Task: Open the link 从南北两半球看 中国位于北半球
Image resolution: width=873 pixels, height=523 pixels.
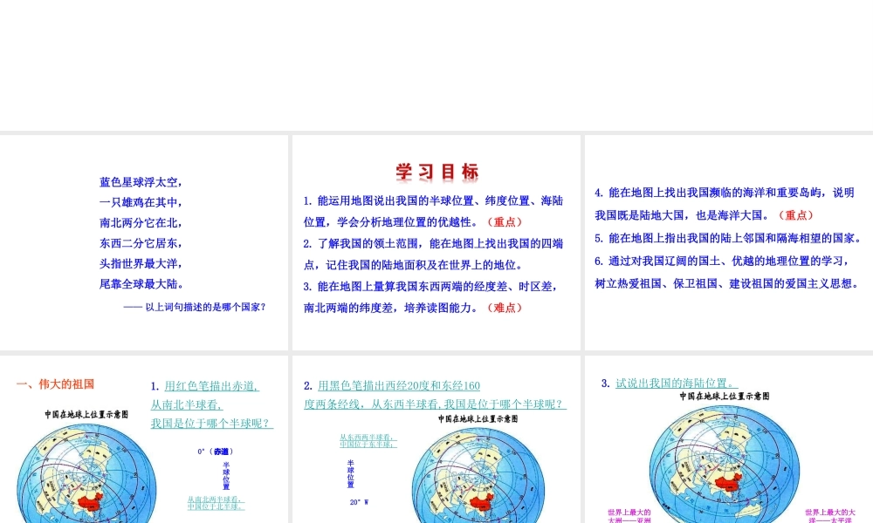Action: click(x=216, y=503)
